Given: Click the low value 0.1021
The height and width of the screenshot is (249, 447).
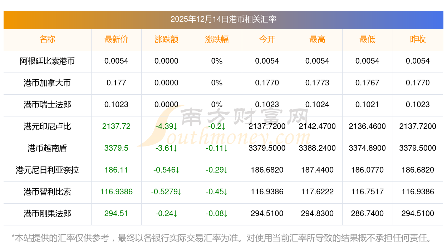Looking at the screenshot, I should point(367,105).
